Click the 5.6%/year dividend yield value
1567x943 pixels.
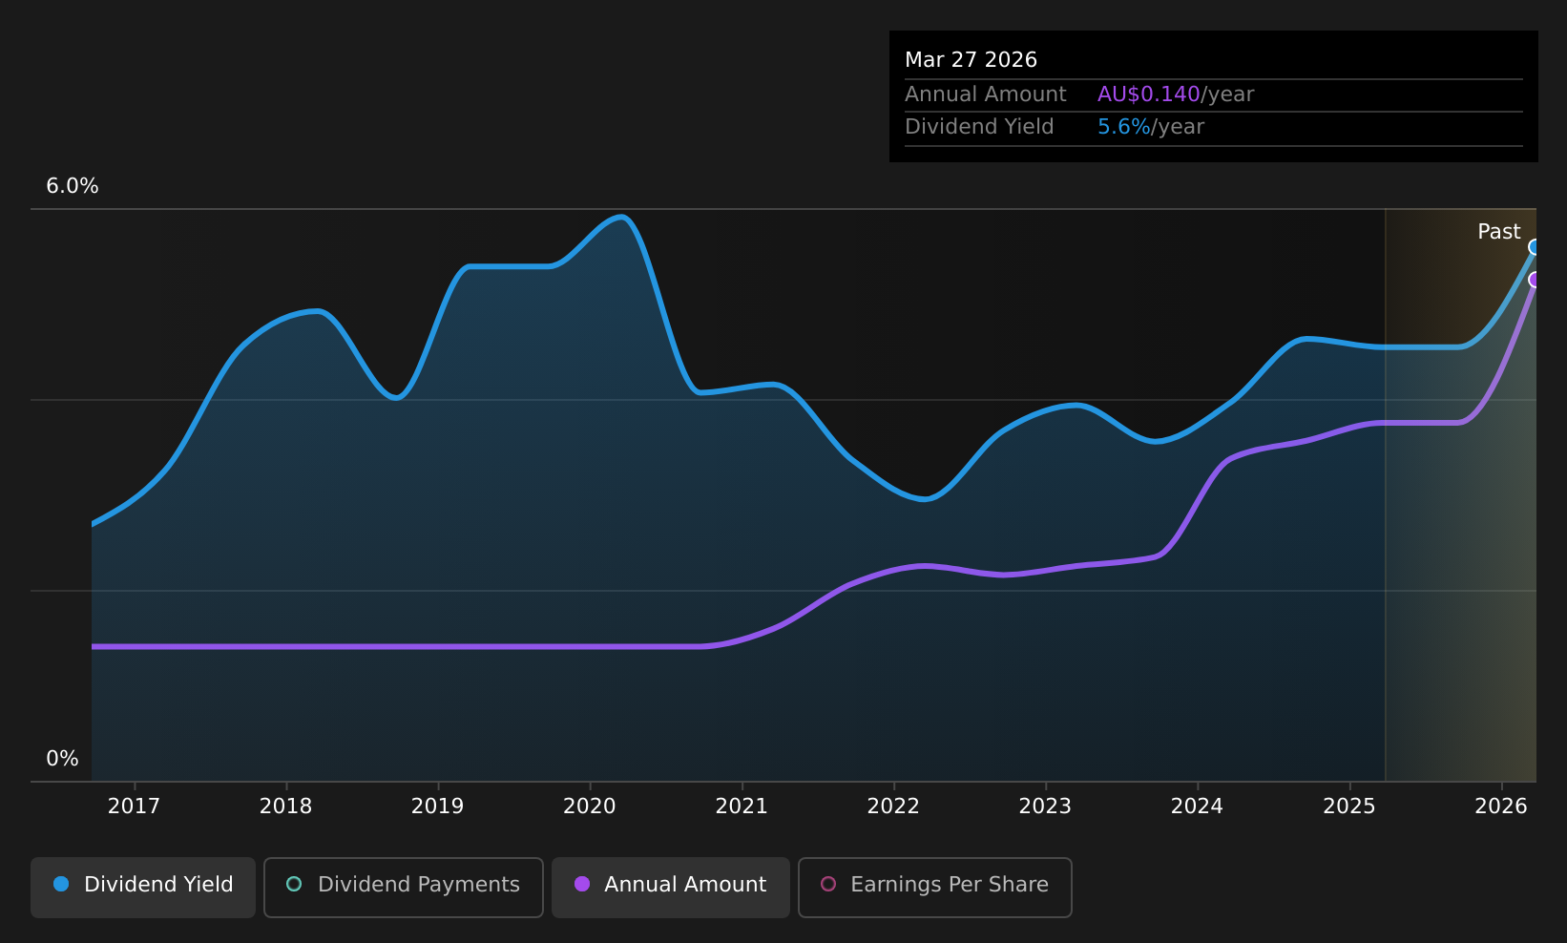click(x=1151, y=127)
